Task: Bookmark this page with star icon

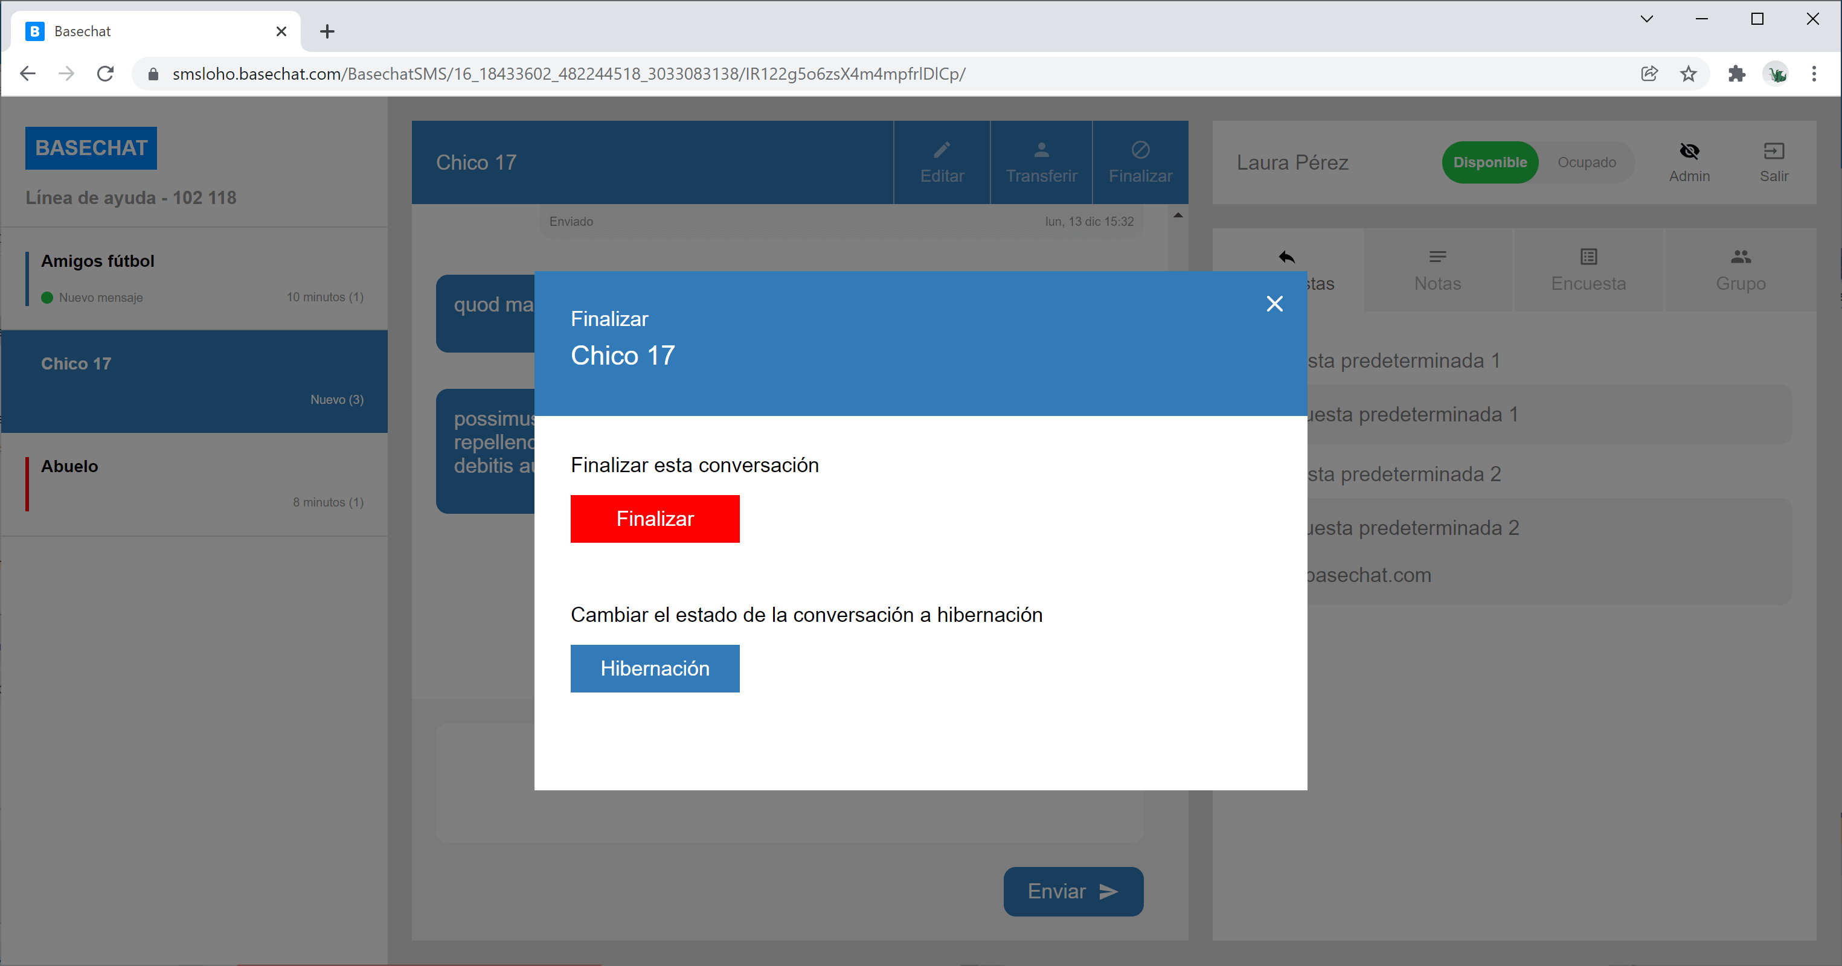Action: tap(1688, 74)
